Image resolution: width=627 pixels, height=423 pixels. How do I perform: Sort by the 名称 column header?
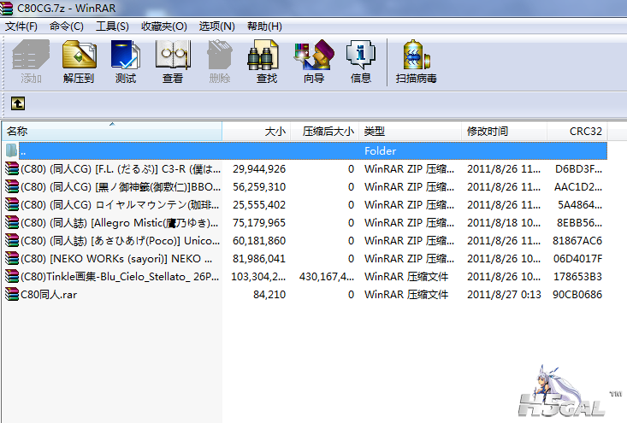[112, 131]
